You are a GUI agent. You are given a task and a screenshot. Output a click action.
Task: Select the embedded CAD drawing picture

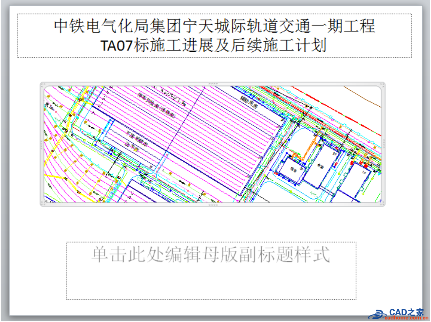pos(213,144)
